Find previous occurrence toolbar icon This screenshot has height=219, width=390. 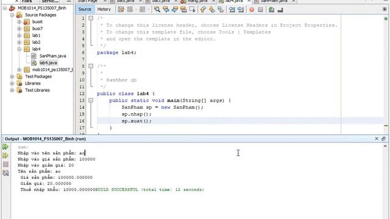pyautogui.click(x=166, y=10)
